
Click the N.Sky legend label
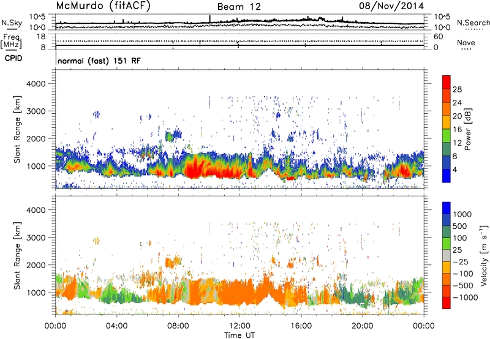click(x=12, y=23)
